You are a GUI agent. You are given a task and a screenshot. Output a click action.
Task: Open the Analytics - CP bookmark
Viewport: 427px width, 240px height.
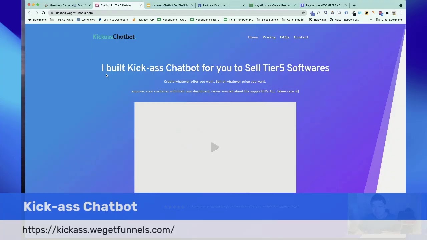143,20
